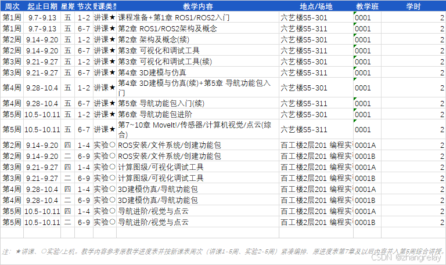Click date '9.28-10.4' in 第5章 导航功能包入门(续) row
Image resolution: width=446 pixels, height=265 pixels.
pyautogui.click(x=42, y=103)
